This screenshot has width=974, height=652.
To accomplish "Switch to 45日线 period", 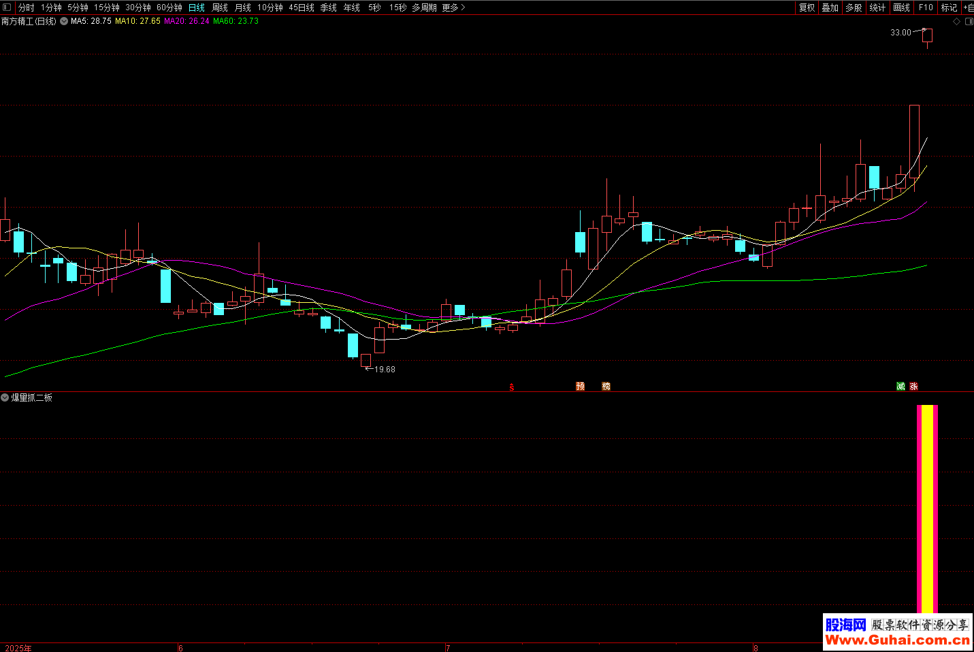I will point(302,7).
